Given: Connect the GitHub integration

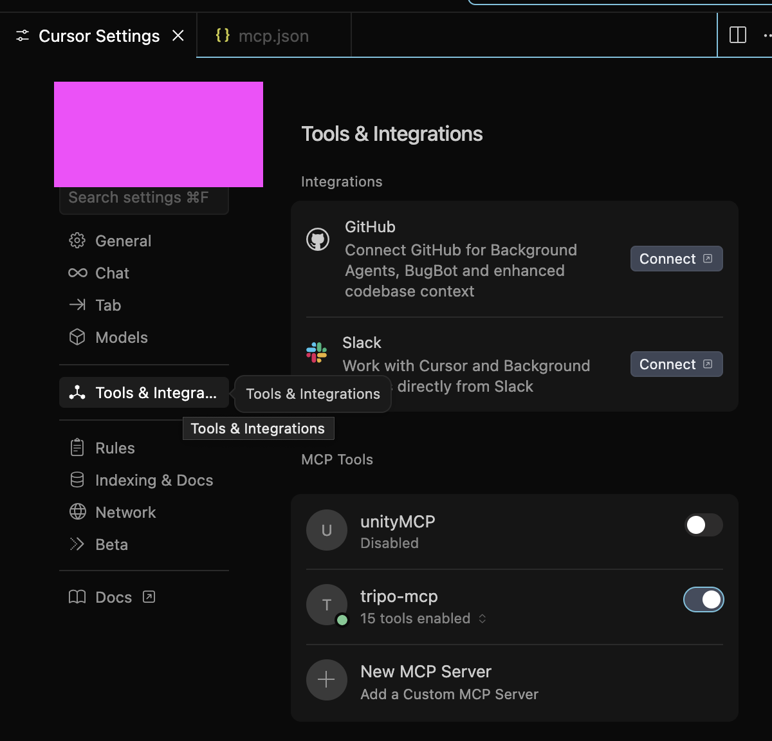Looking at the screenshot, I should click(676, 259).
